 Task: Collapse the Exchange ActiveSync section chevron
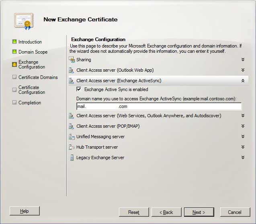click(243, 81)
